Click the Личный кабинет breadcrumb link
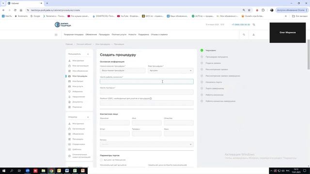This screenshot has height=174, width=310. coord(84,44)
